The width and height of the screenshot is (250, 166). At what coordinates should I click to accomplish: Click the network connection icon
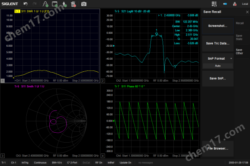pyautogui.click(x=235, y=4)
